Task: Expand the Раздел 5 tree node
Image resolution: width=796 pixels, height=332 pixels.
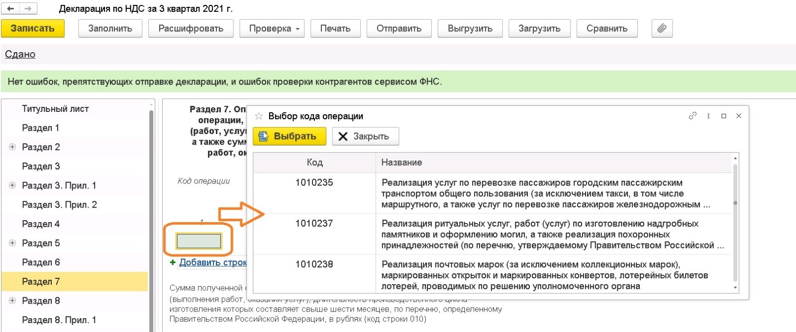Action: 12,243
